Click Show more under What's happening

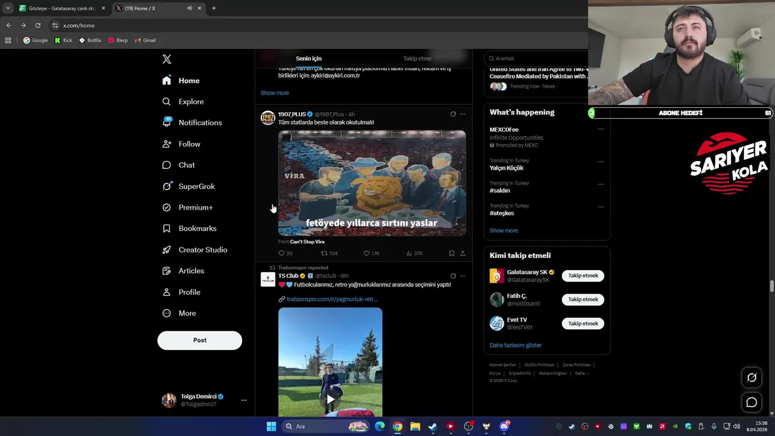504,230
